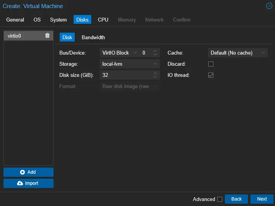Screen dimensions: 275x206
Task: Open the OS tab
Action: pos(37,20)
